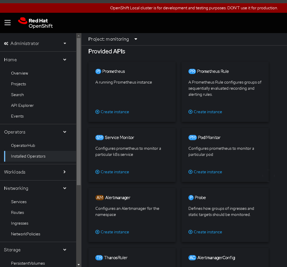Click plus icon in Probe card

[190, 232]
